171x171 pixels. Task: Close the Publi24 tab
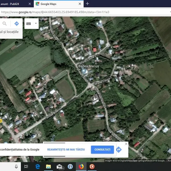(x=30, y=4)
